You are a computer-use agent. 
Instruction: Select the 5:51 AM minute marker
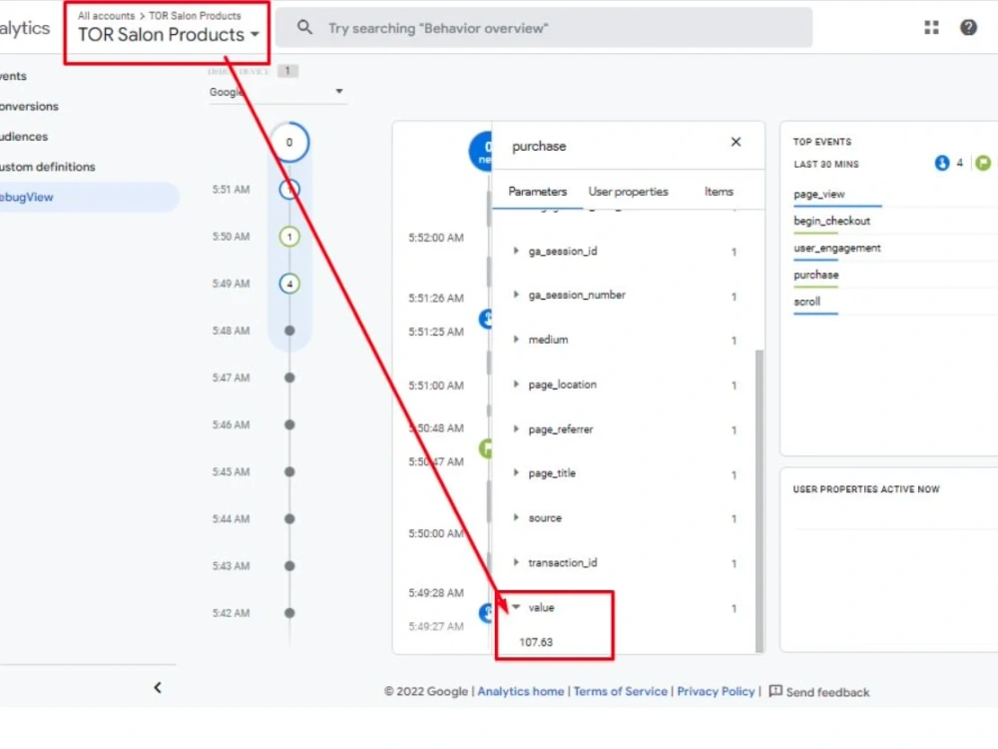click(289, 189)
